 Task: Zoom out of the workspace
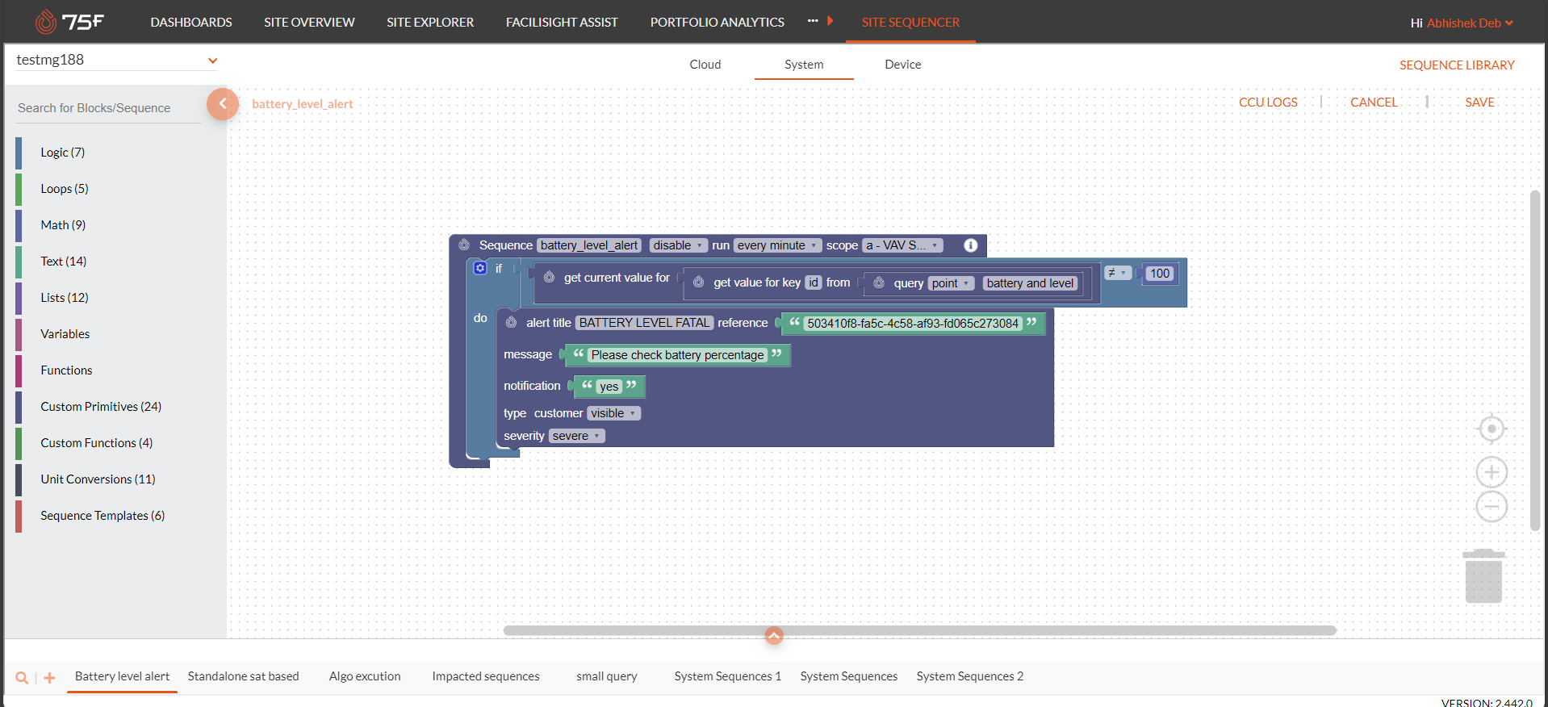tap(1492, 507)
